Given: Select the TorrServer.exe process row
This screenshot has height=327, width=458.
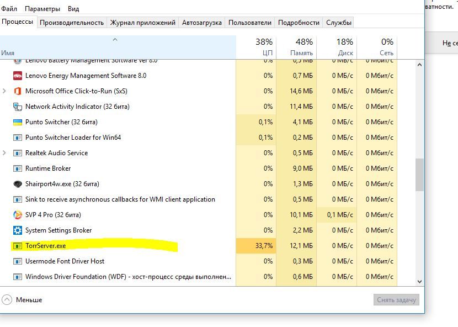Looking at the screenshot, I should (199, 246).
